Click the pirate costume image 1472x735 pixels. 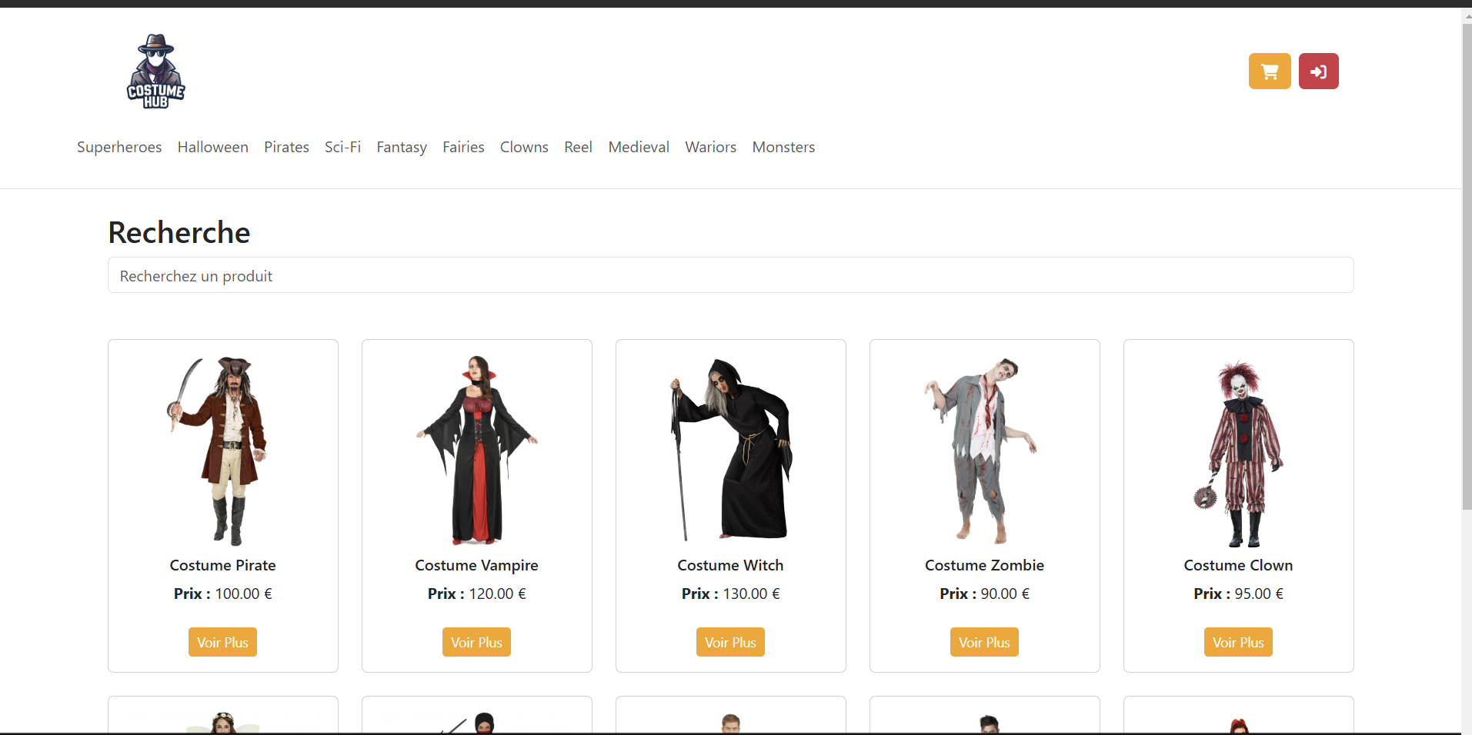coord(222,451)
